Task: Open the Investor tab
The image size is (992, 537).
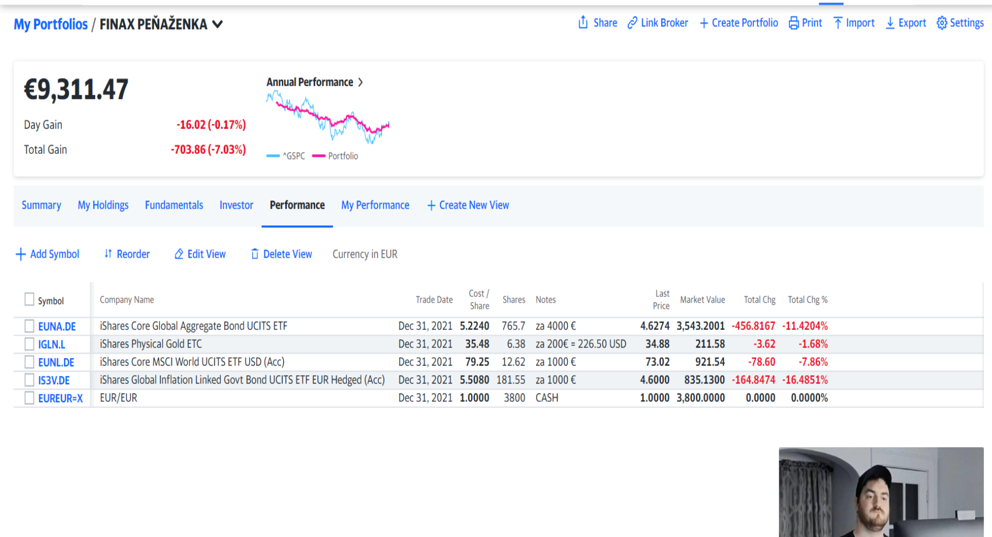Action: click(236, 206)
